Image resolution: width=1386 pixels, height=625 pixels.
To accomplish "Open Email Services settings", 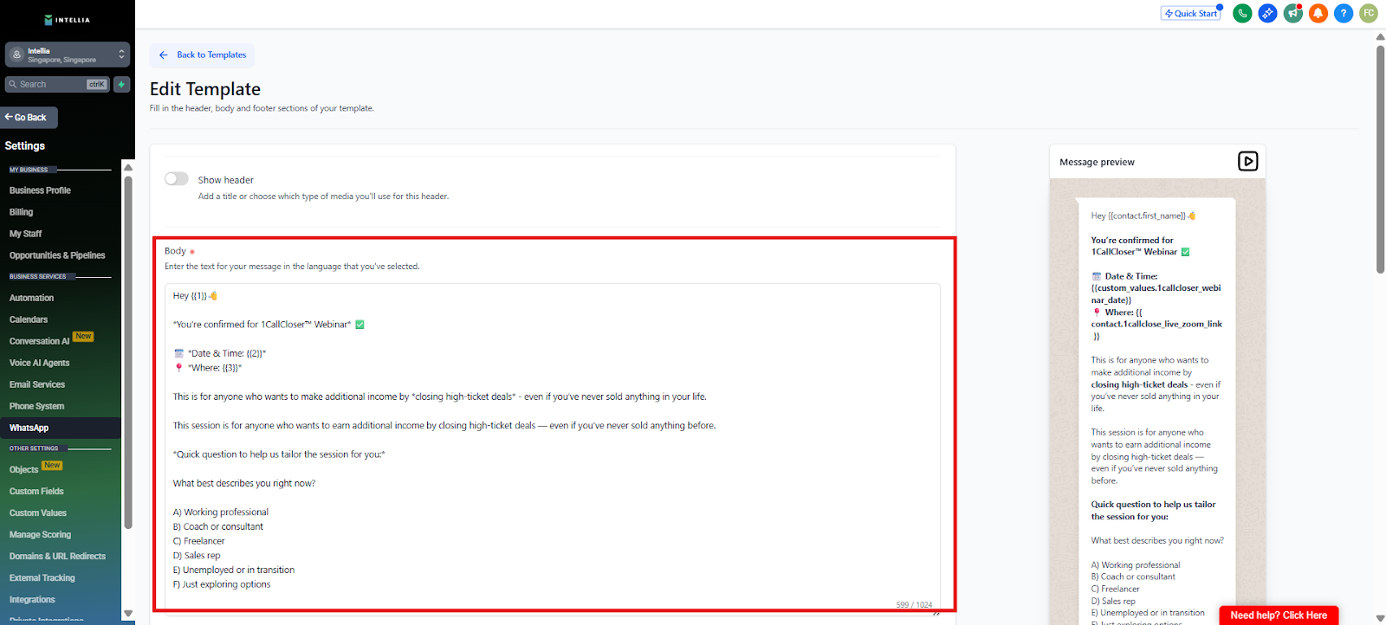I will 37,384.
